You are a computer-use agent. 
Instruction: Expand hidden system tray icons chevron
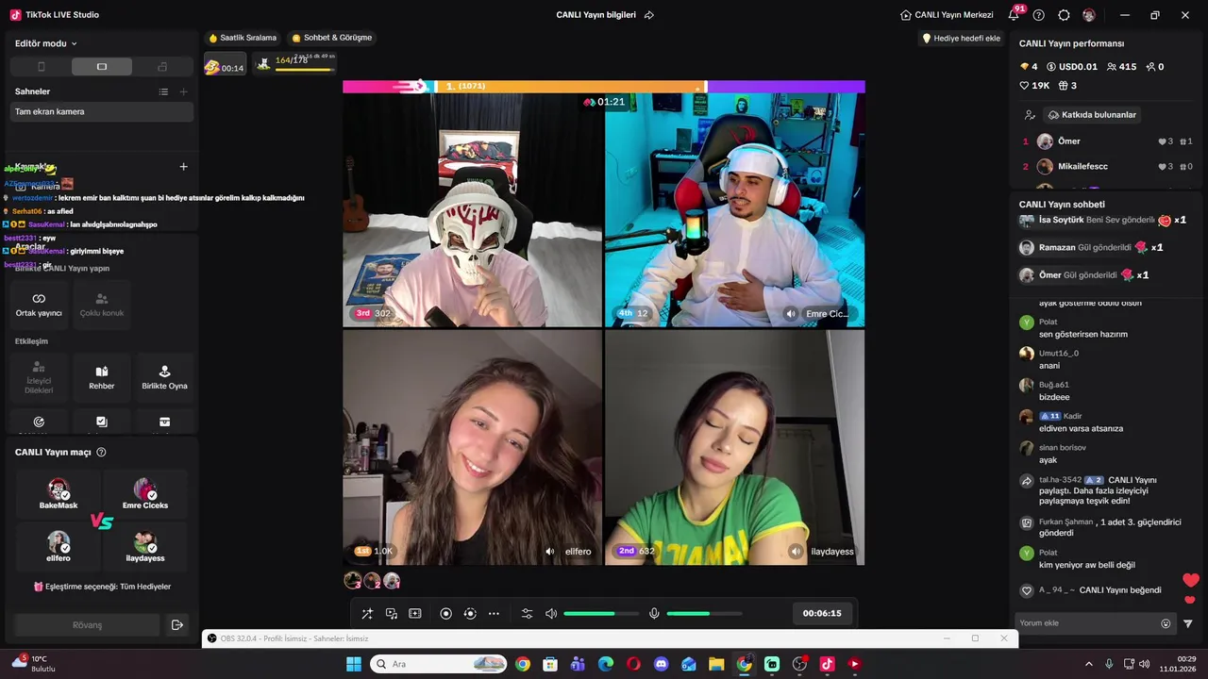point(1088,664)
